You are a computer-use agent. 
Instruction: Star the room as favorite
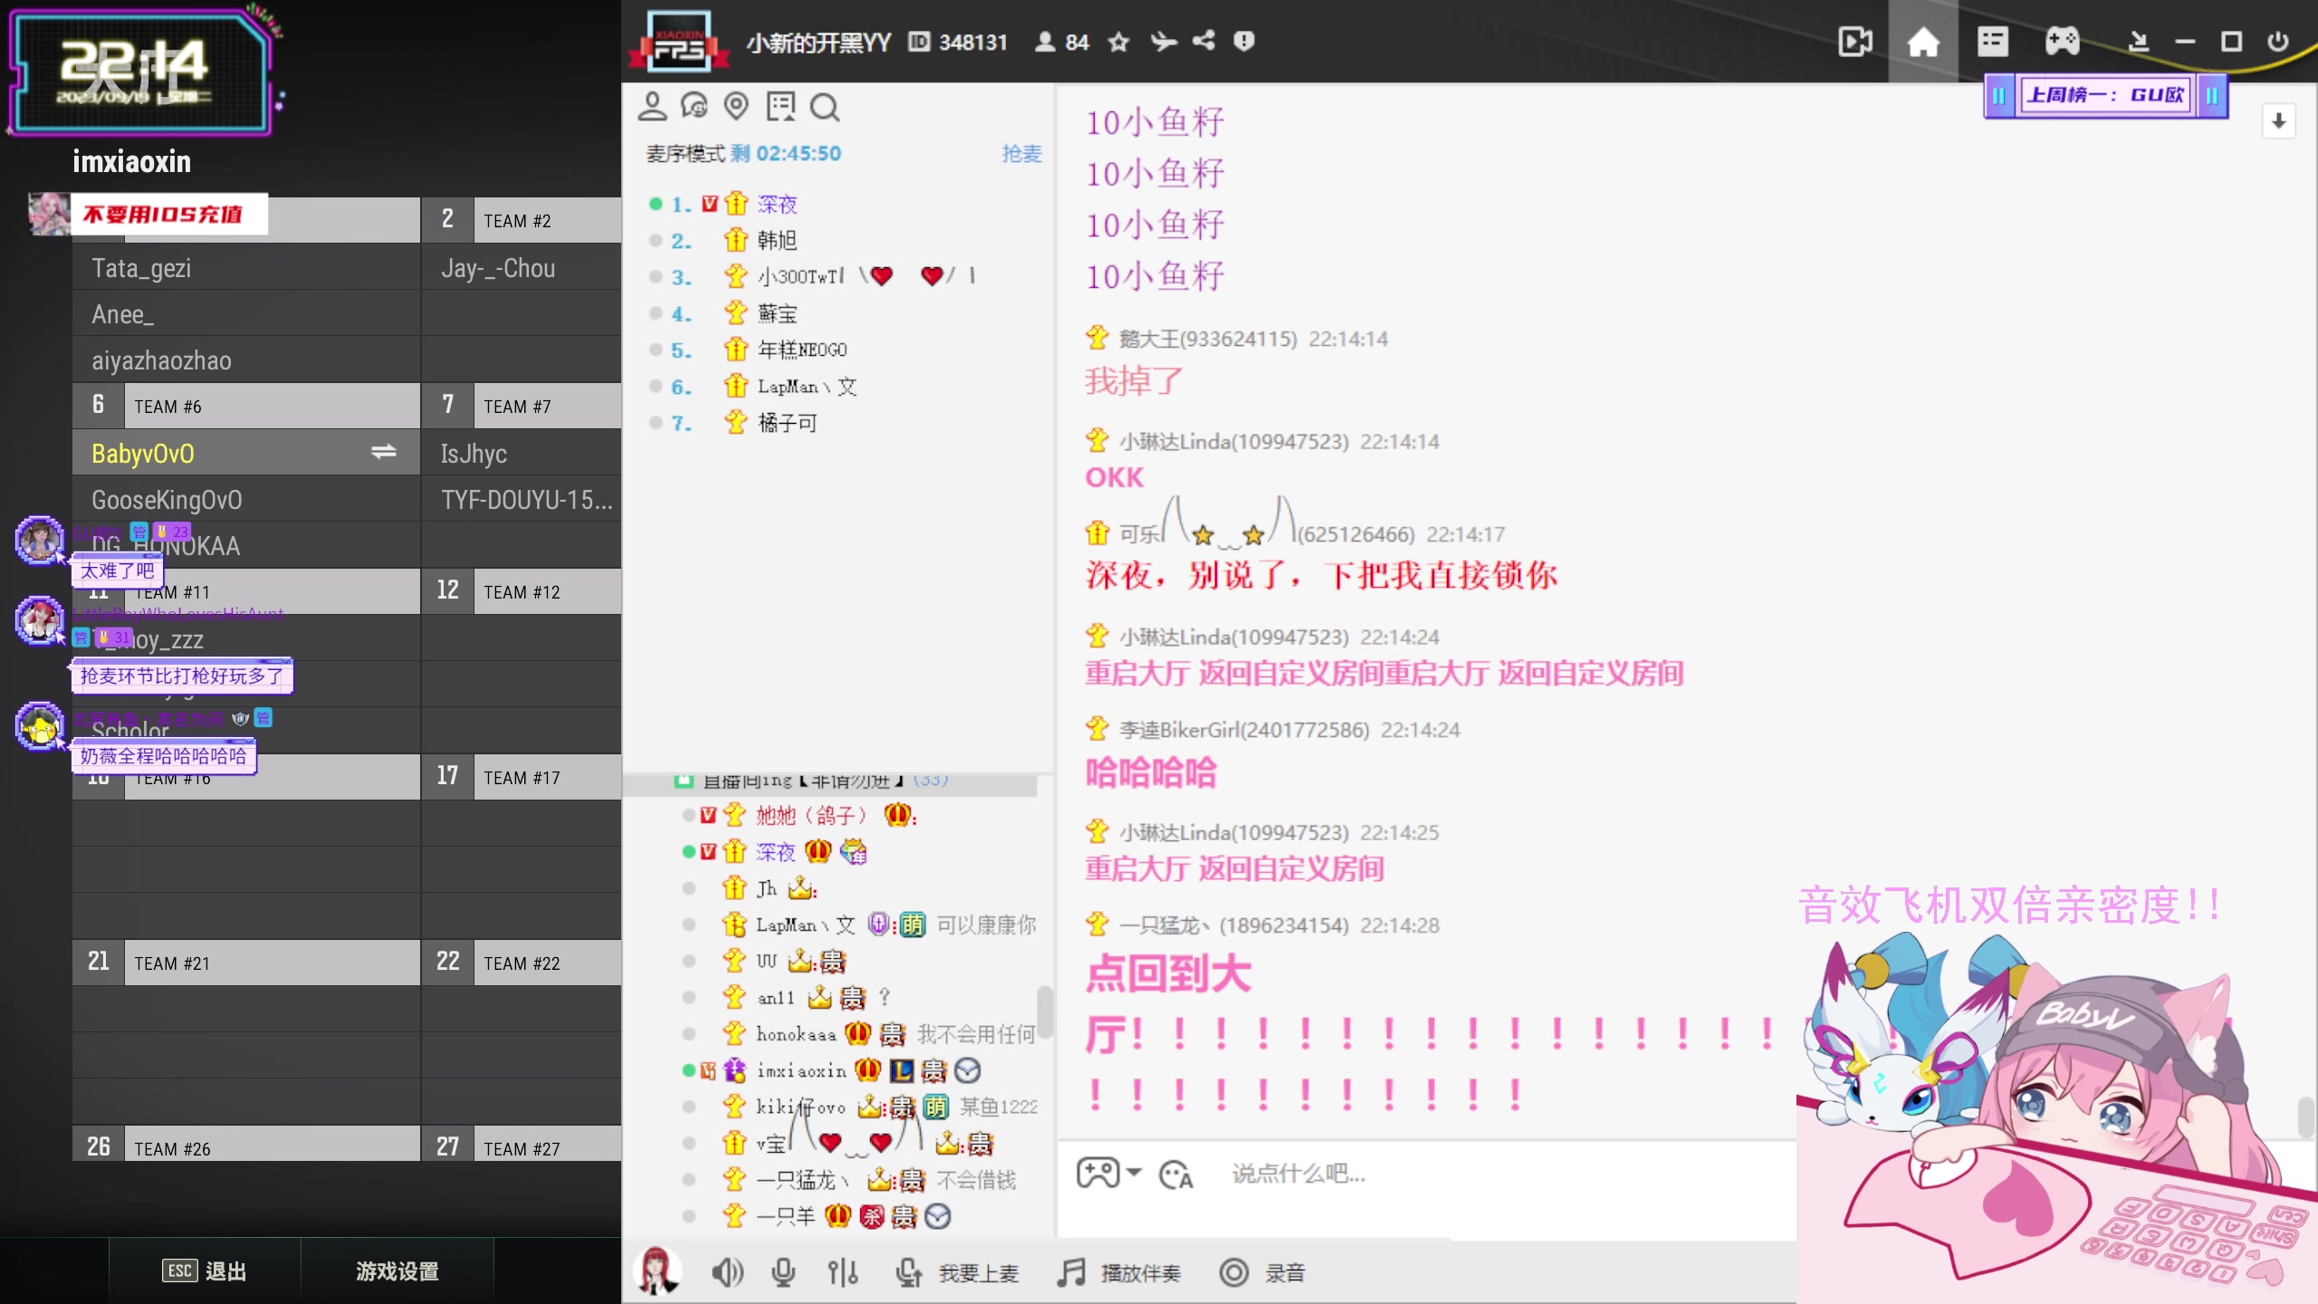tap(1118, 42)
